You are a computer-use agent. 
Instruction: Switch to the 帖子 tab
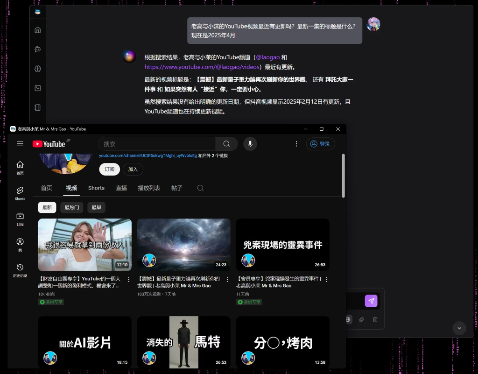pyautogui.click(x=177, y=188)
